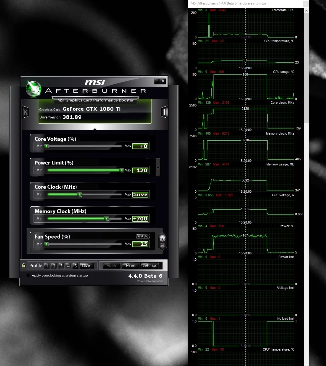Enable Apply overclocking at system startup

tap(28, 276)
